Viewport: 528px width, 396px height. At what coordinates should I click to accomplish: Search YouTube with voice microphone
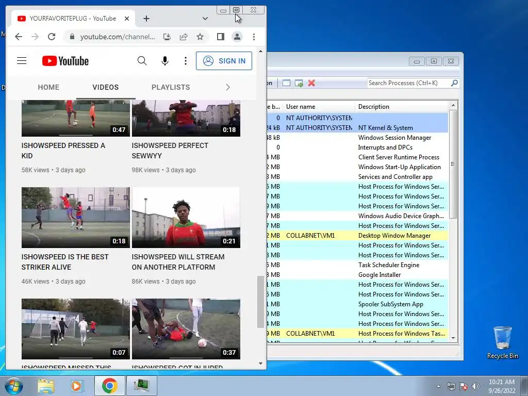click(x=164, y=61)
